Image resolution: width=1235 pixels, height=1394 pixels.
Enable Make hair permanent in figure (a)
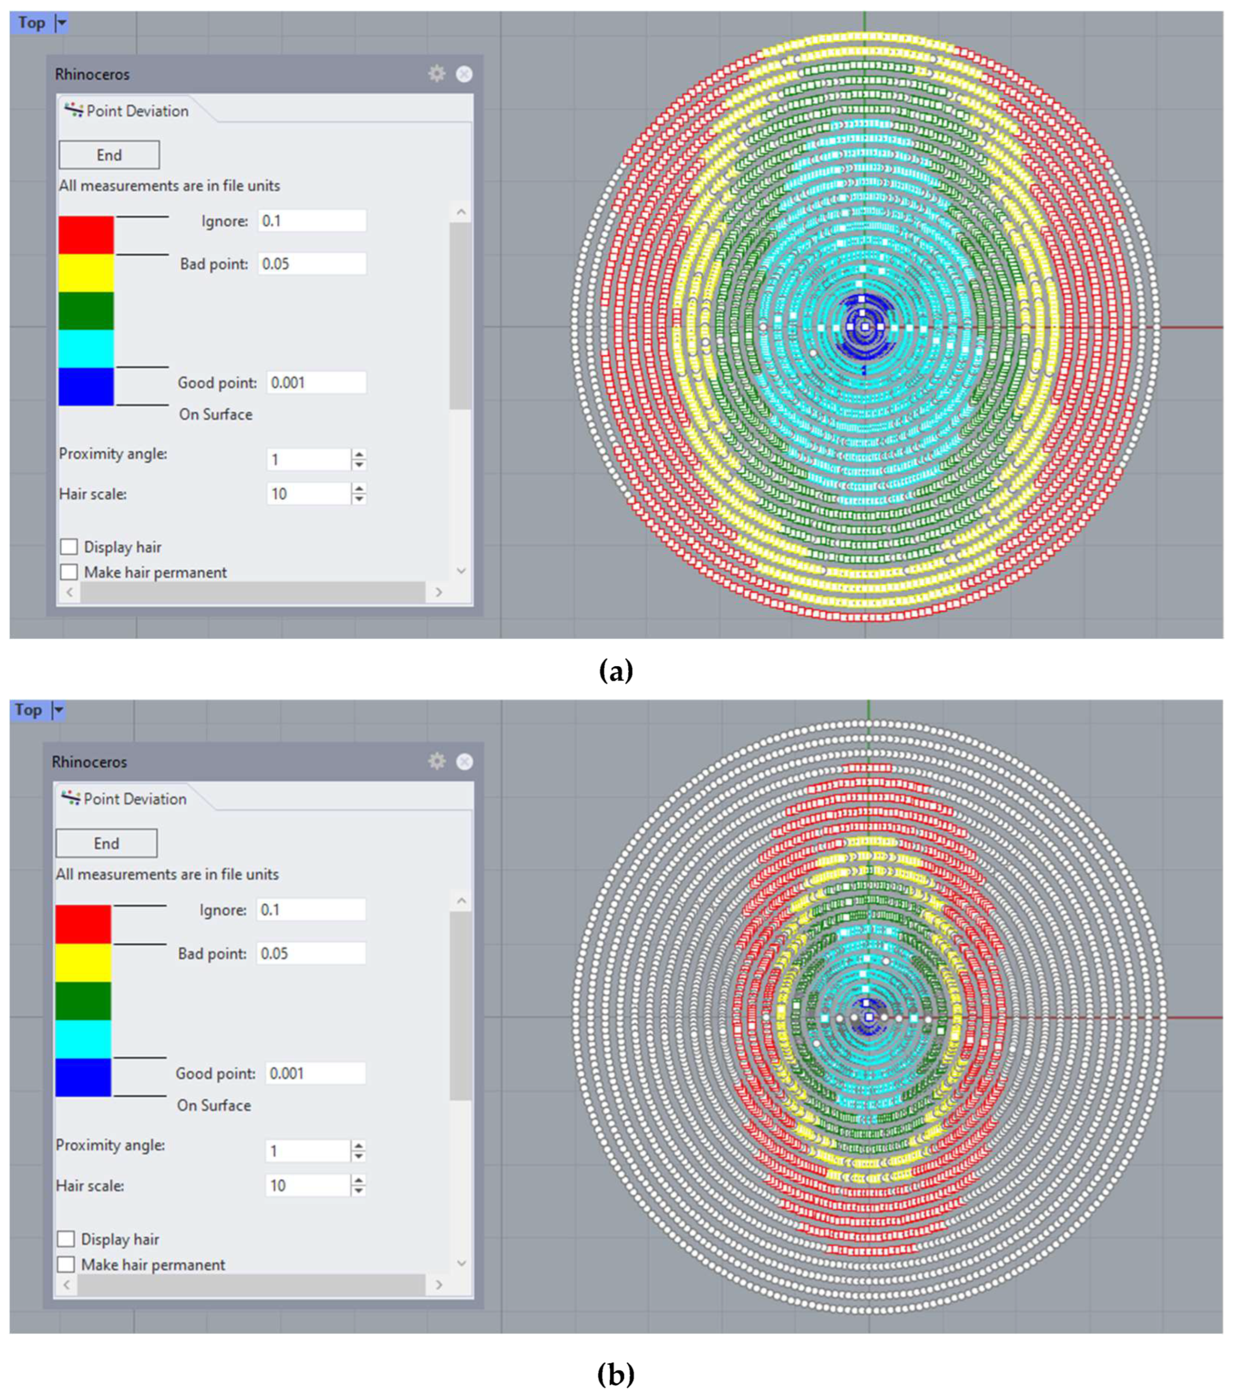coord(69,571)
